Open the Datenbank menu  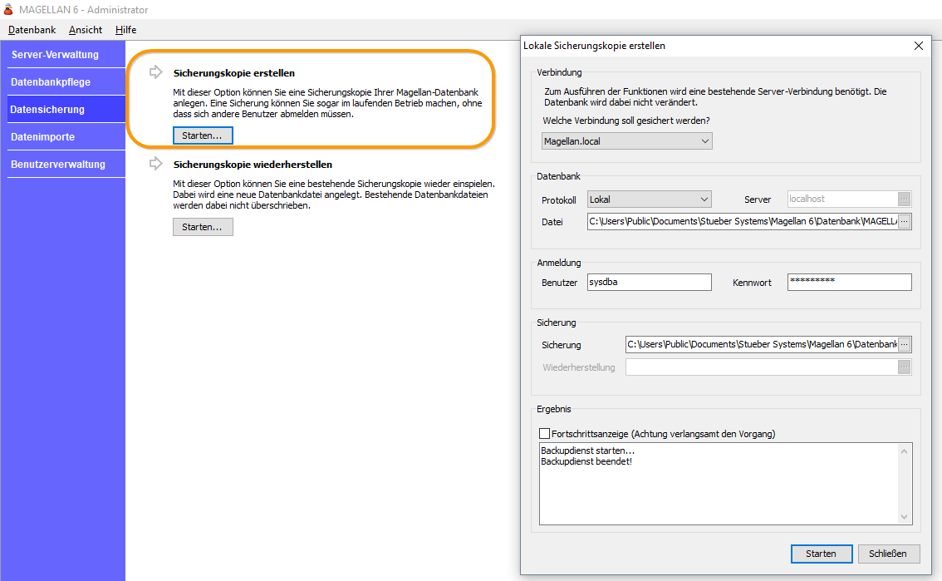[32, 29]
